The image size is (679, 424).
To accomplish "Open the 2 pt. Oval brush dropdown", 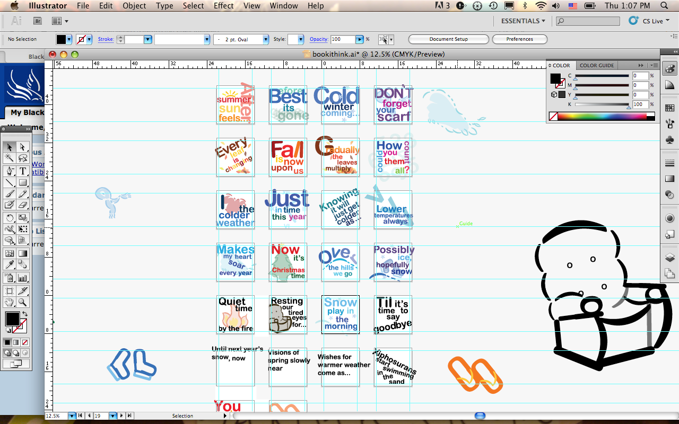I will click(x=266, y=39).
